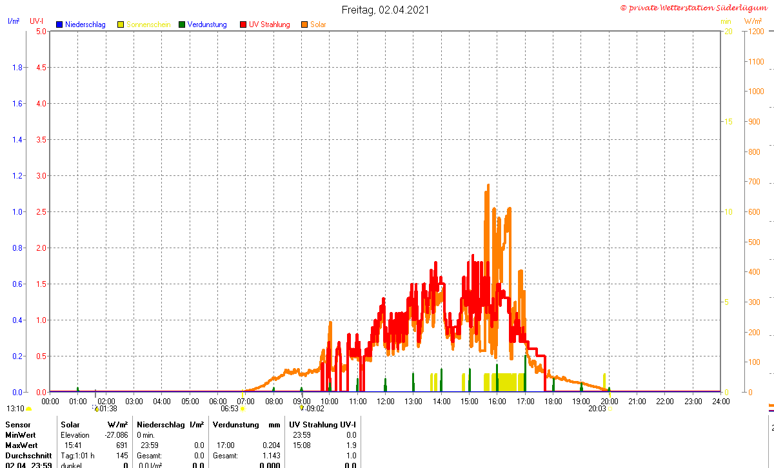Click the blue Niederschlag legend swatch
The image size is (774, 468).
coord(59,24)
